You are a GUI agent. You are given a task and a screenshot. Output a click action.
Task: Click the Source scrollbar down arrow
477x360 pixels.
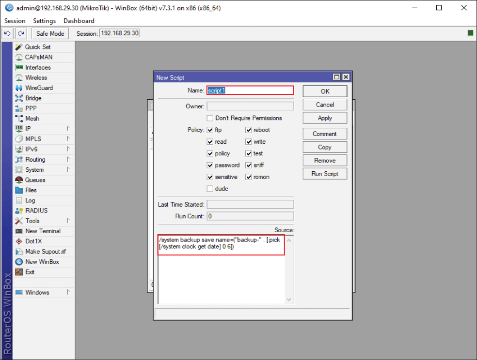point(289,300)
